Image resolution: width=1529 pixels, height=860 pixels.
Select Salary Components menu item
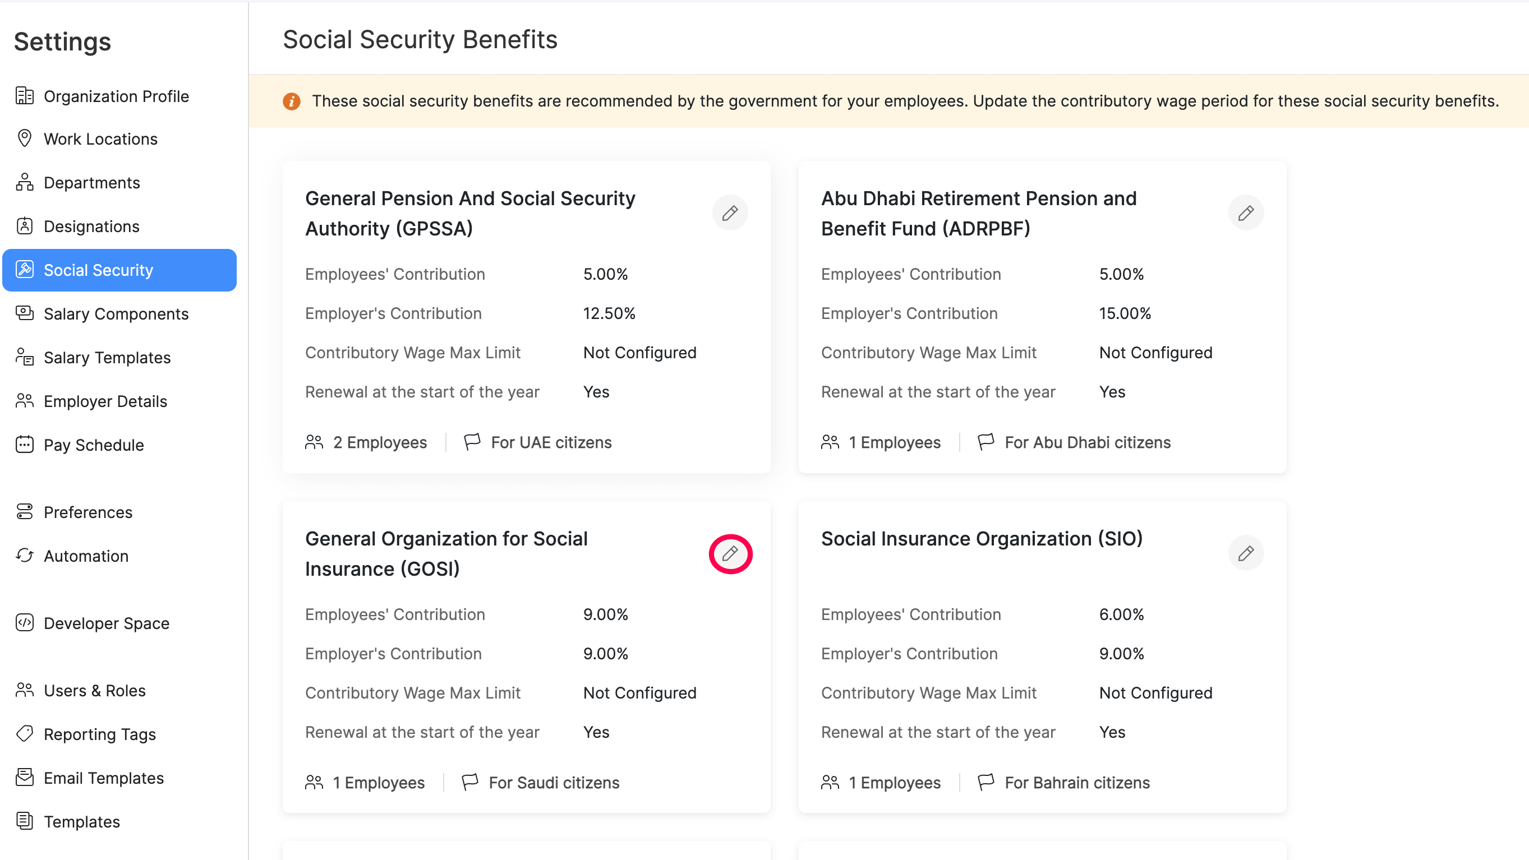pos(116,314)
